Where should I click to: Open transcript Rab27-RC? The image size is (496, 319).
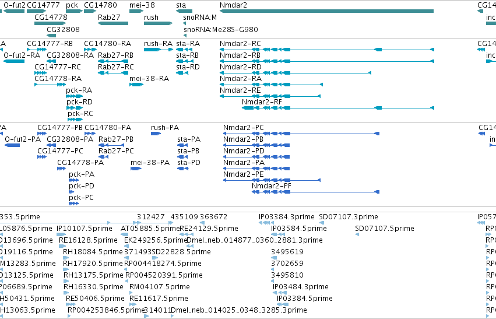pos(116,67)
